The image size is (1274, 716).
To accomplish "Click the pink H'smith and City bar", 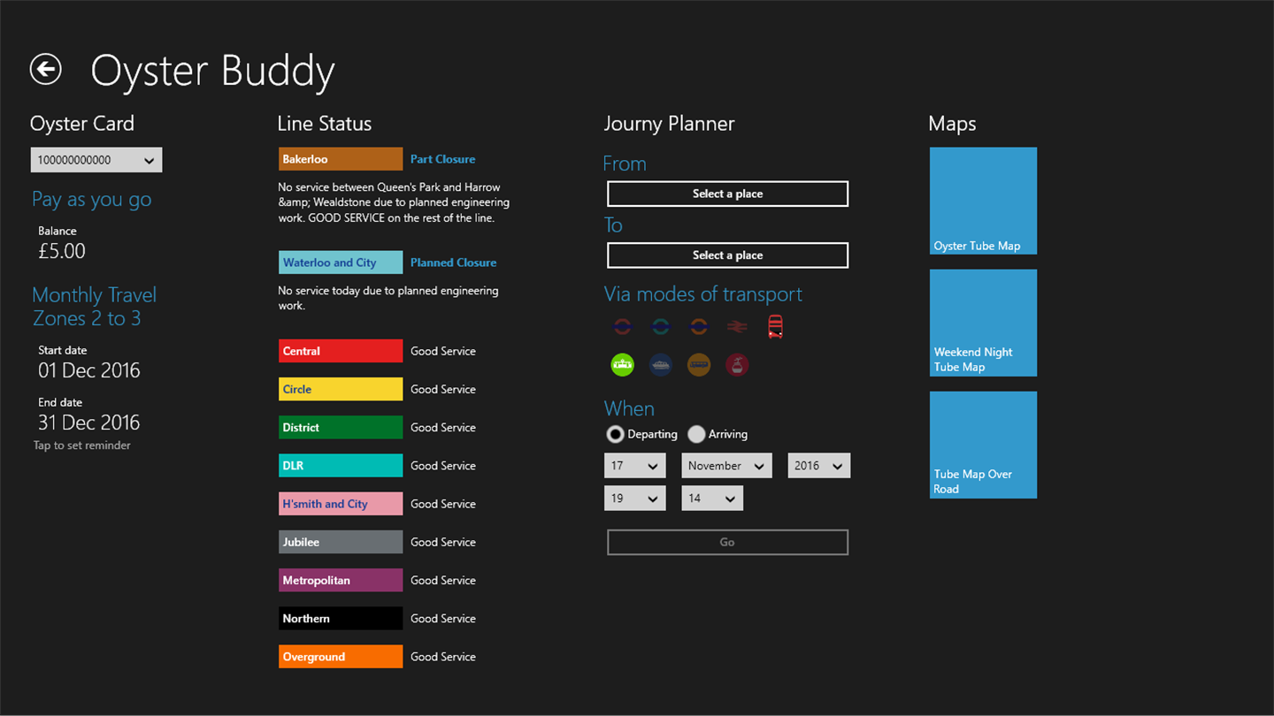I will pyautogui.click(x=341, y=504).
